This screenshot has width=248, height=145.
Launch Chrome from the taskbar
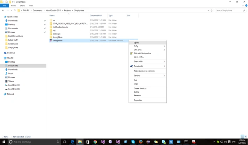[95, 142]
